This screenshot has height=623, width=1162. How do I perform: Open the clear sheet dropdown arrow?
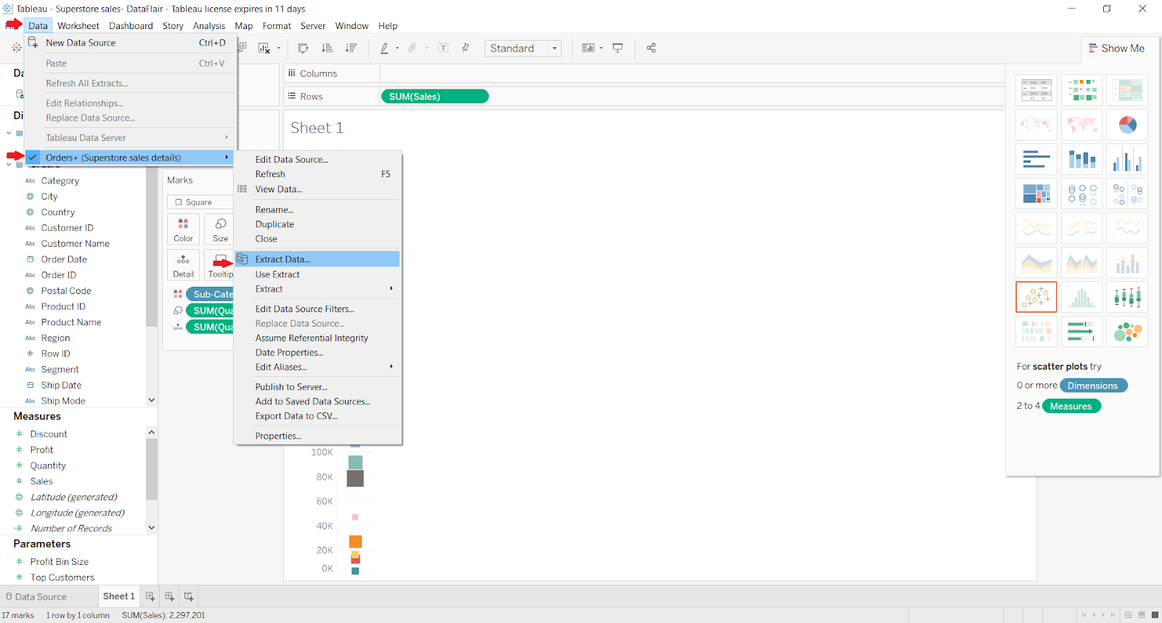pos(277,49)
